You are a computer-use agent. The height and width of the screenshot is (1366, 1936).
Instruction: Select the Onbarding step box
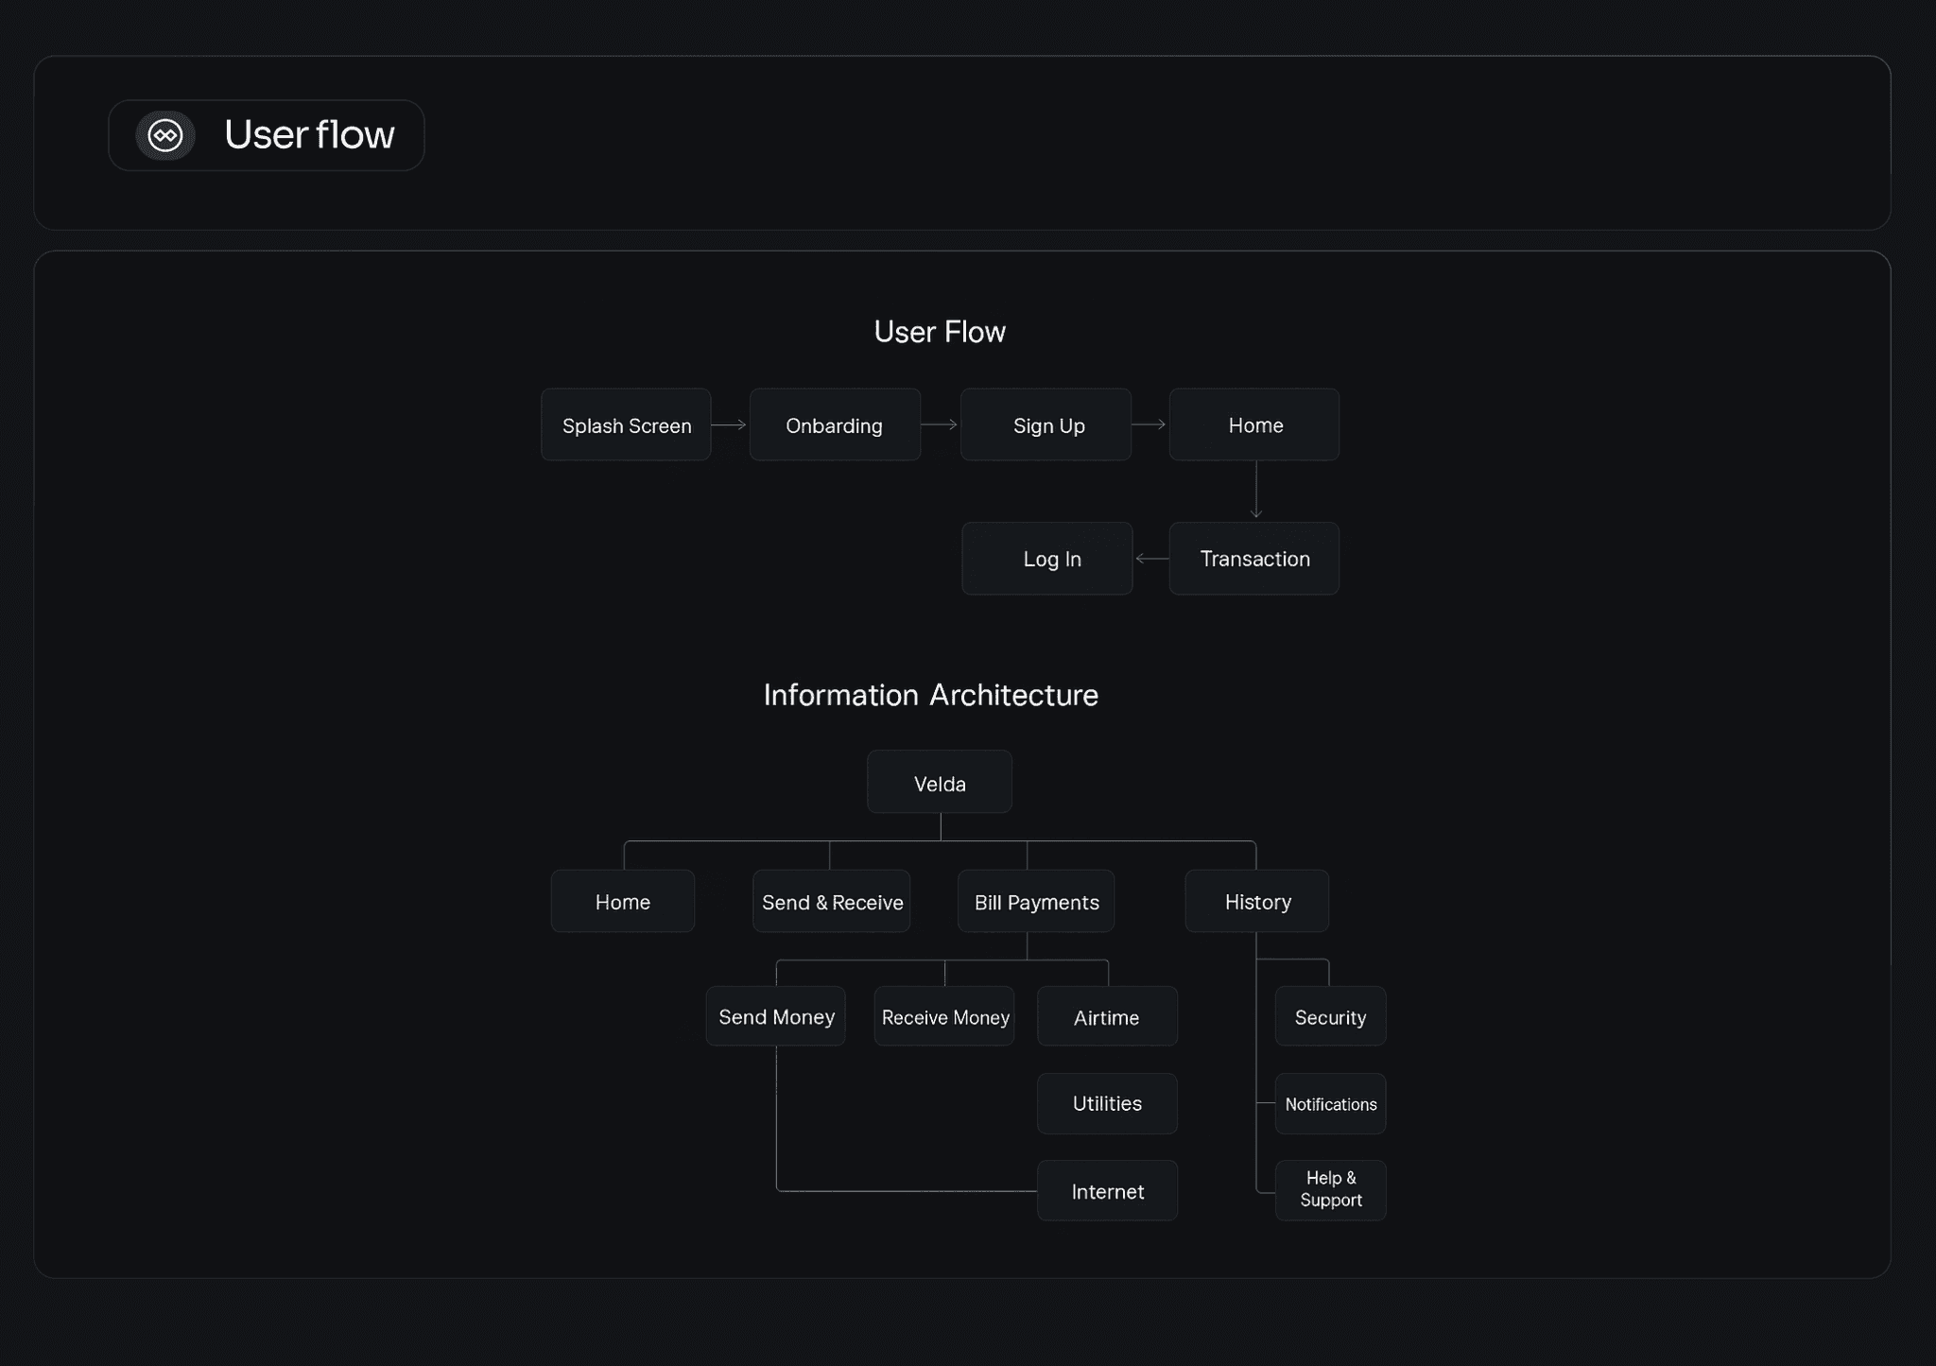[x=835, y=425]
